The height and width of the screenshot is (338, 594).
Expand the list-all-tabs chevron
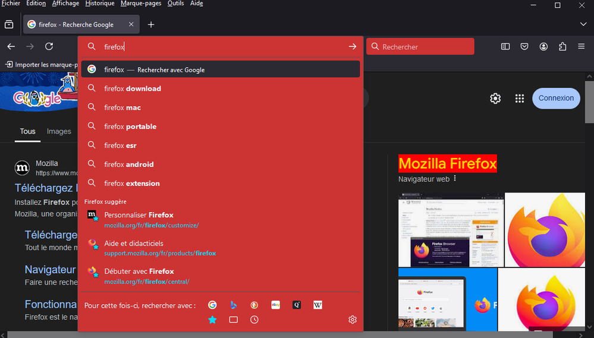coord(583,24)
